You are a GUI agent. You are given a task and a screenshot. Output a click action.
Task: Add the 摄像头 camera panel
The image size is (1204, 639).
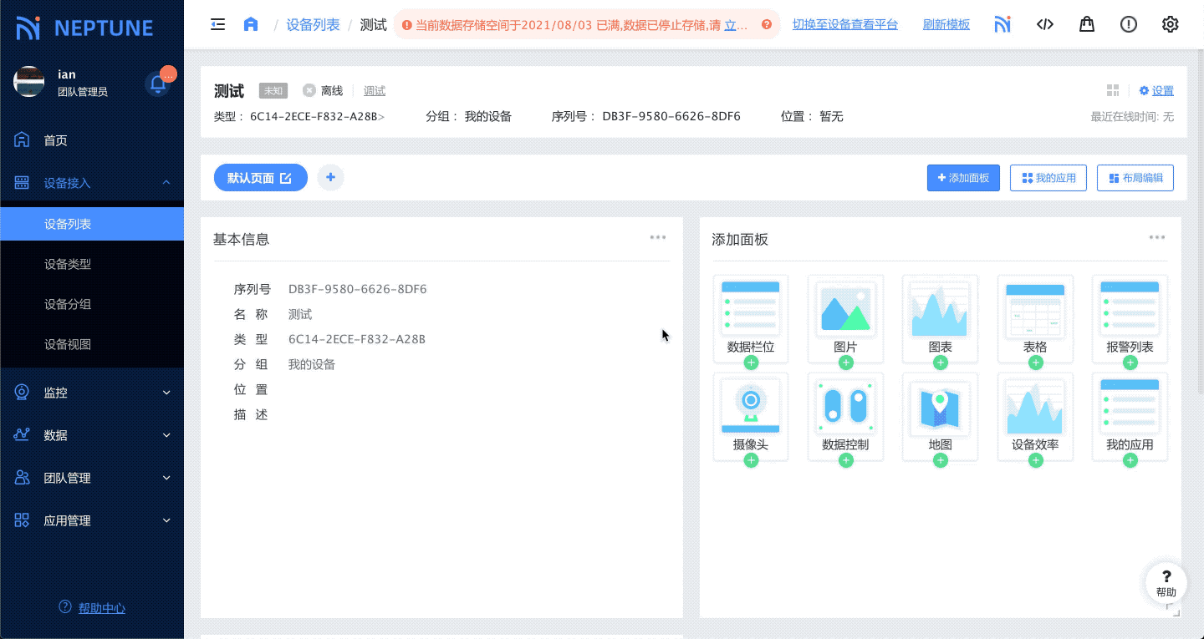click(x=751, y=460)
